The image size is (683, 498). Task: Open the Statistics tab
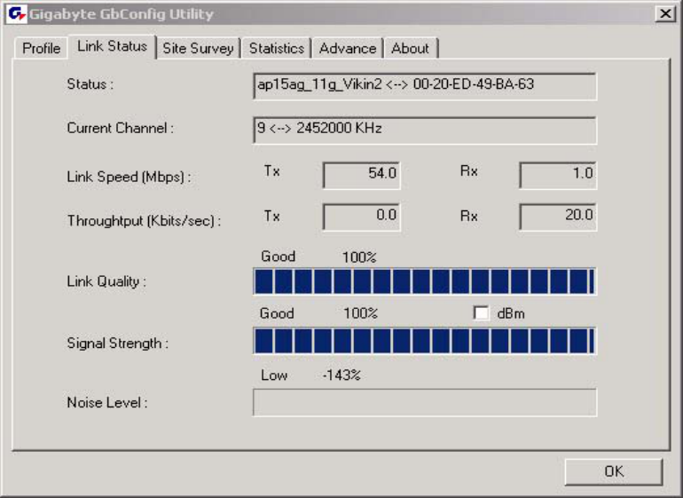click(x=277, y=48)
